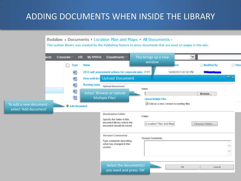This screenshot has width=241, height=181.
Task: Click the Version Comments scroll up arrow
Action: (229, 145)
